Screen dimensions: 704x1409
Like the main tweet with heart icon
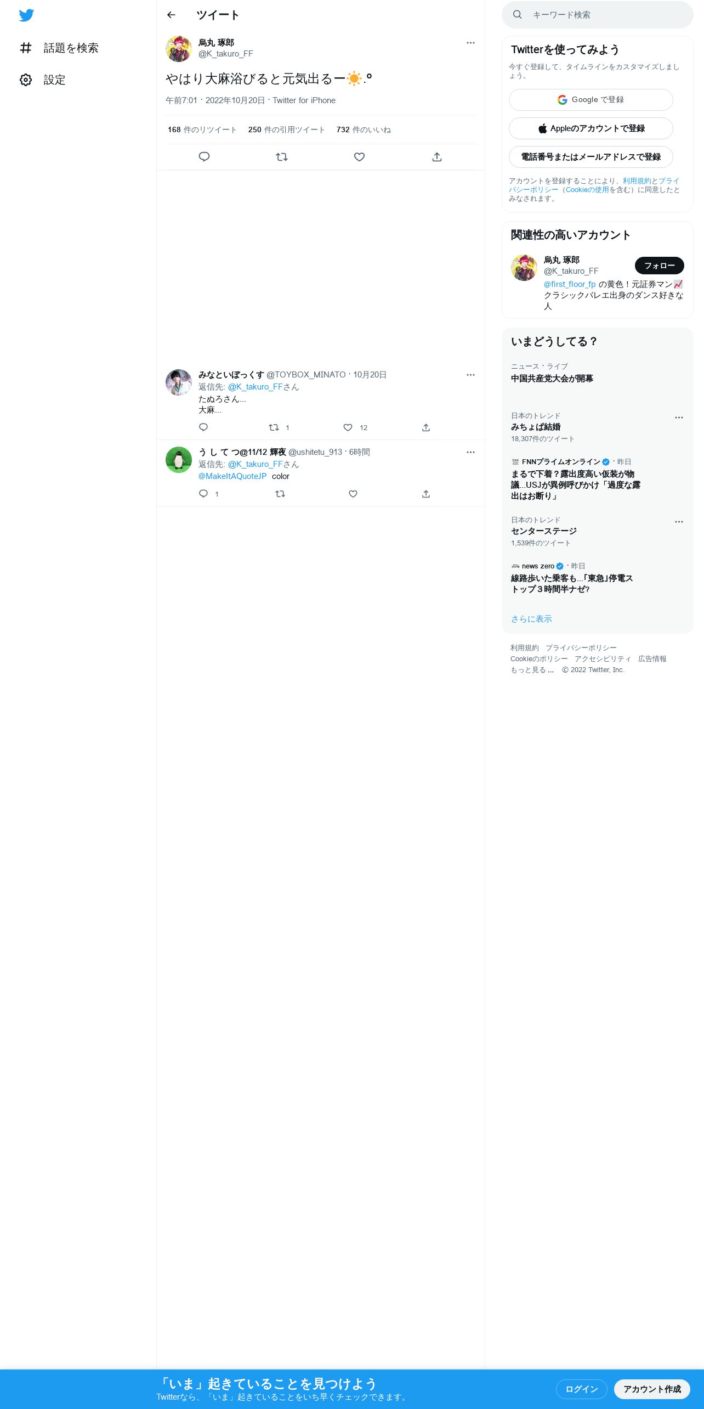tap(359, 157)
